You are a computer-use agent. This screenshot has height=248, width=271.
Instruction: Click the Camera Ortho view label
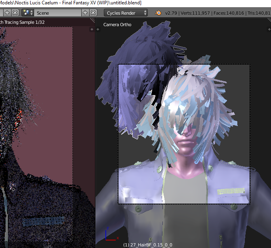[117, 25]
